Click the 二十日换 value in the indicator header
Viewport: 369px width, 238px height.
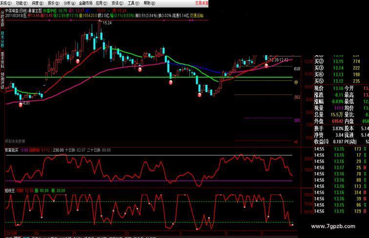(99, 150)
